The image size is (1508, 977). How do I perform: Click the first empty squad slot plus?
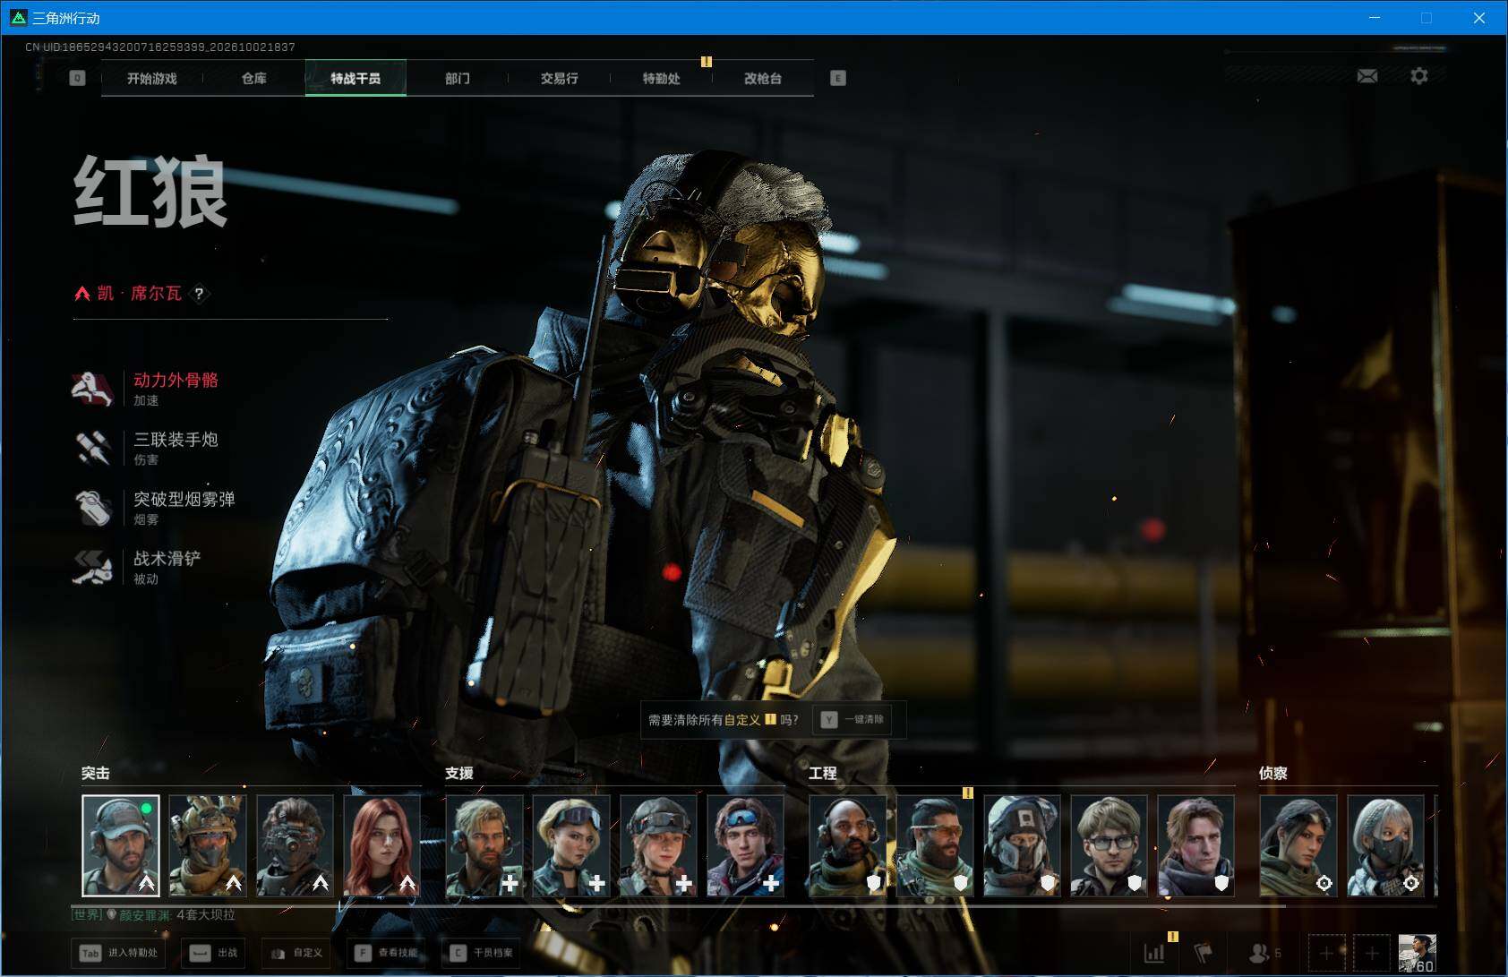(1326, 953)
